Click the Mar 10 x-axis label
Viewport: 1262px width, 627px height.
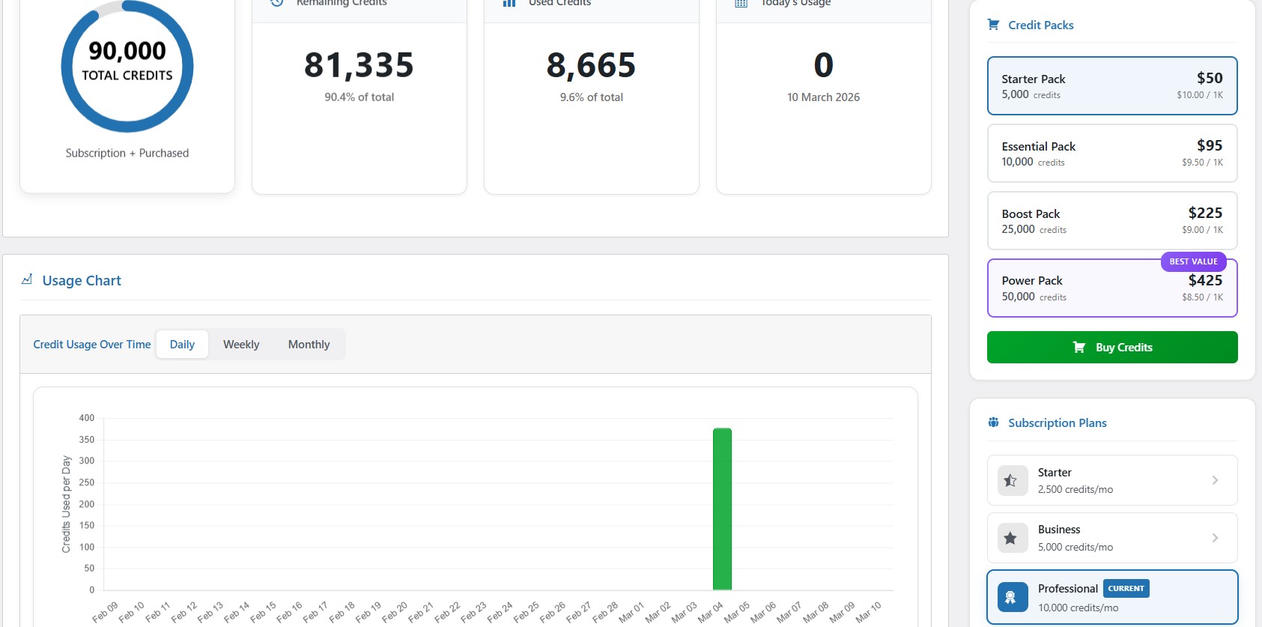(x=869, y=611)
